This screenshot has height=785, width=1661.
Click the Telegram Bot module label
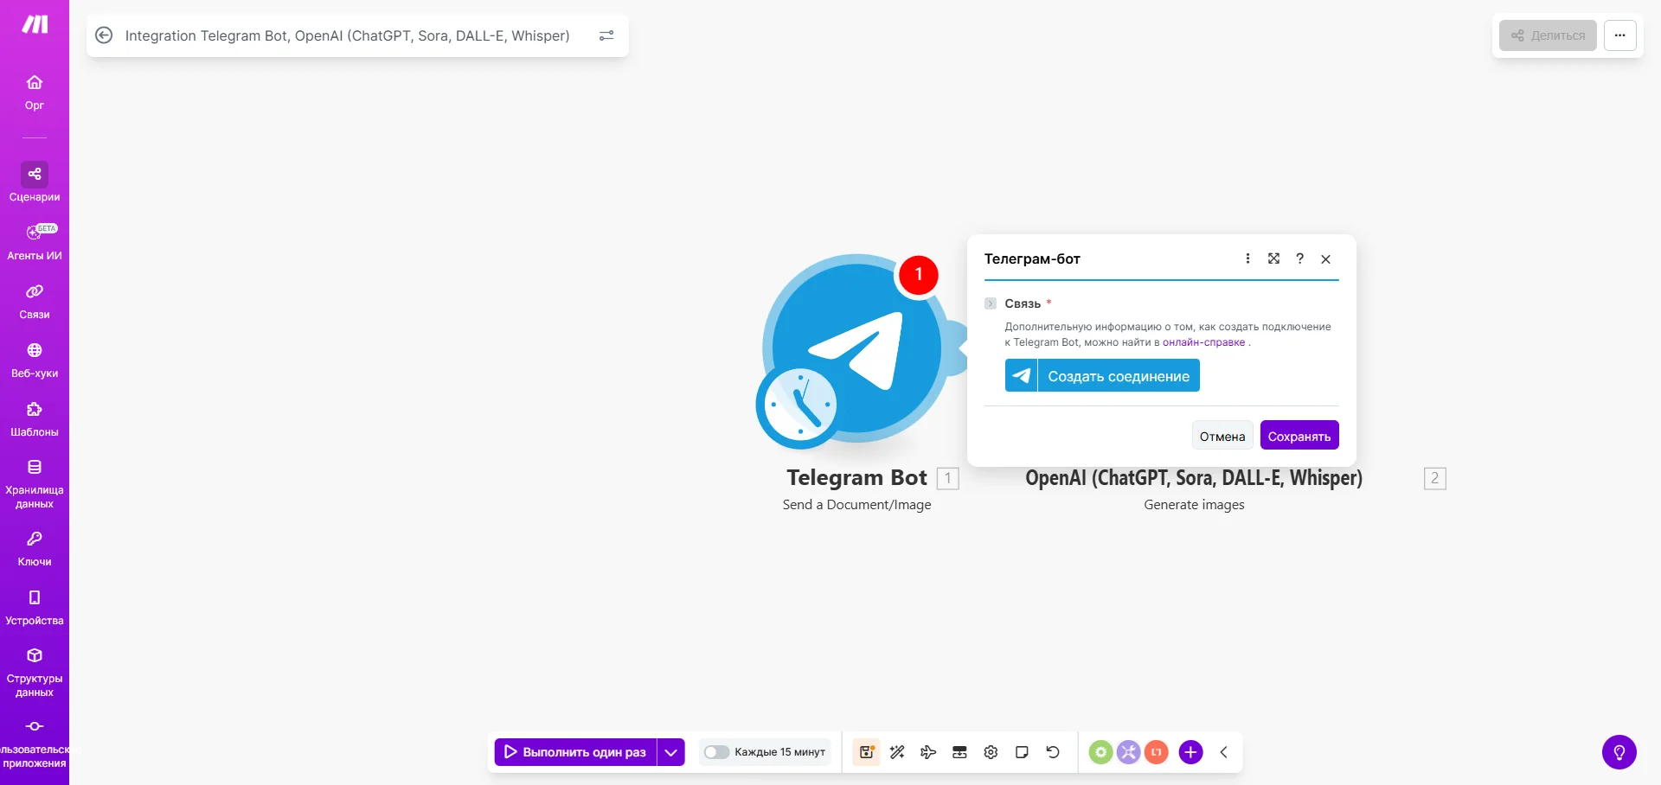856,477
